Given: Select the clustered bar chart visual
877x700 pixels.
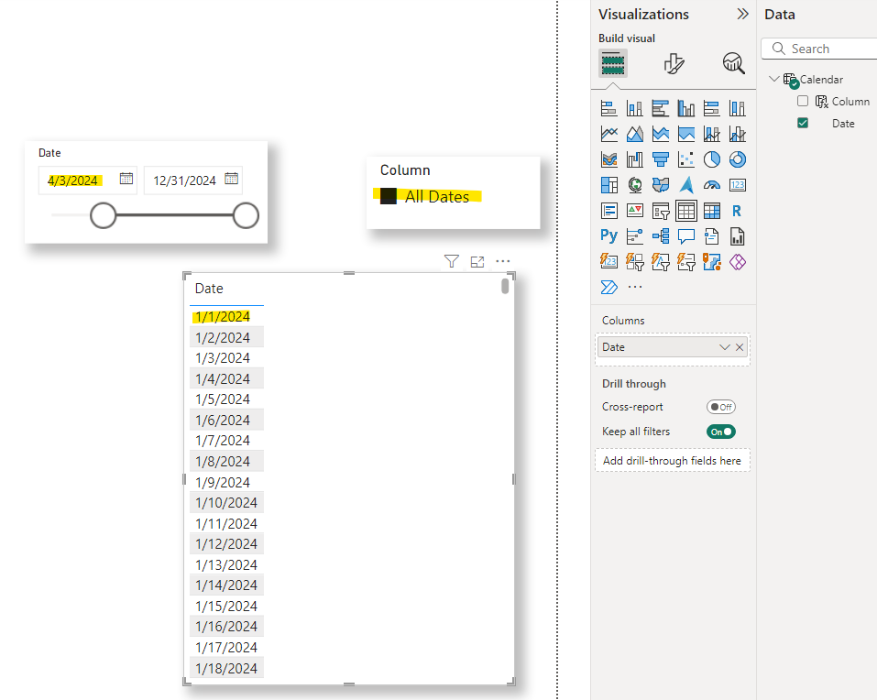Looking at the screenshot, I should point(660,108).
